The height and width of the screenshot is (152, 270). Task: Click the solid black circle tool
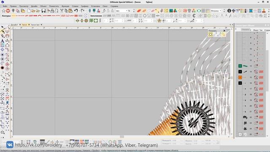point(3,68)
